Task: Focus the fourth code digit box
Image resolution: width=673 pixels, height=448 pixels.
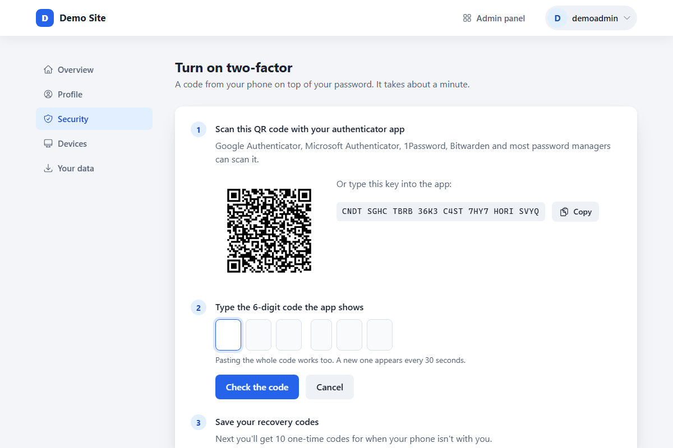Action: point(321,335)
